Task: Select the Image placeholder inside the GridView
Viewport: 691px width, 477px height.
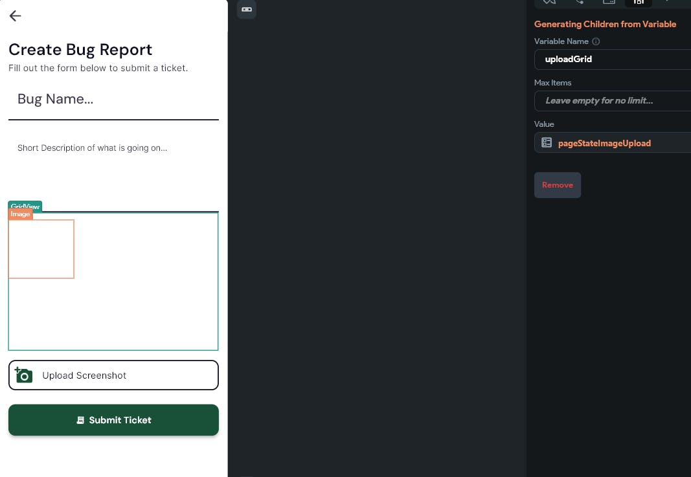Action: coord(41,249)
